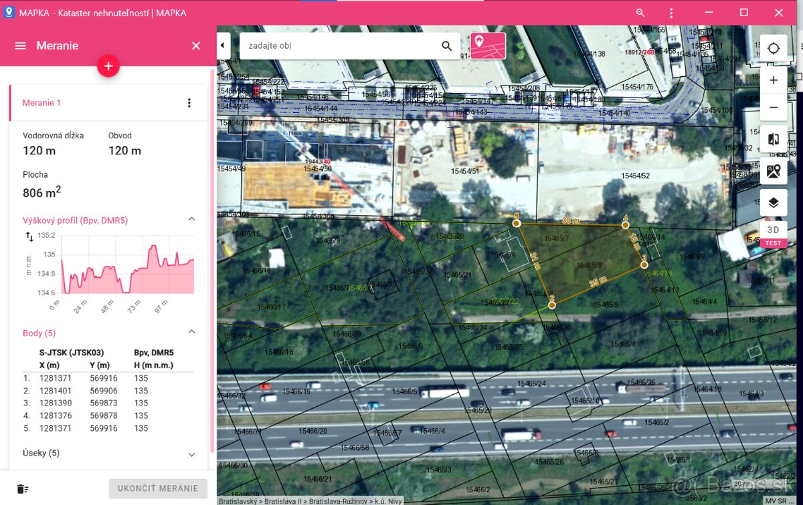The height and width of the screenshot is (505, 803).
Task: Type in the map search input field
Action: [x=338, y=46]
